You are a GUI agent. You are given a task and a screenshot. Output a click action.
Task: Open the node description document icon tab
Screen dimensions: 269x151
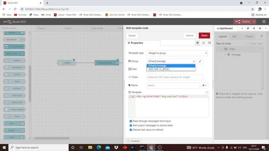pos(203,43)
